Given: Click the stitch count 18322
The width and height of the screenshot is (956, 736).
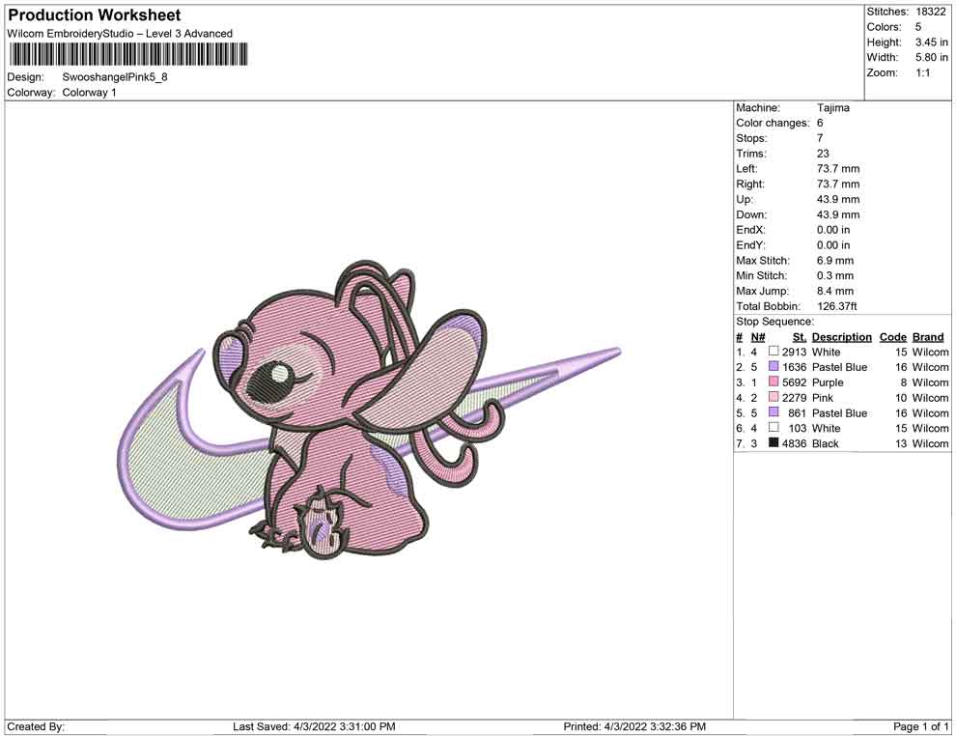Looking at the screenshot, I should [x=930, y=12].
